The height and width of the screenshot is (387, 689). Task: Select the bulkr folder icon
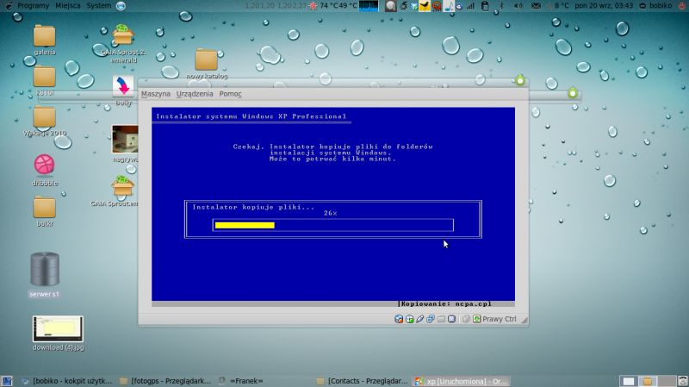(x=45, y=211)
